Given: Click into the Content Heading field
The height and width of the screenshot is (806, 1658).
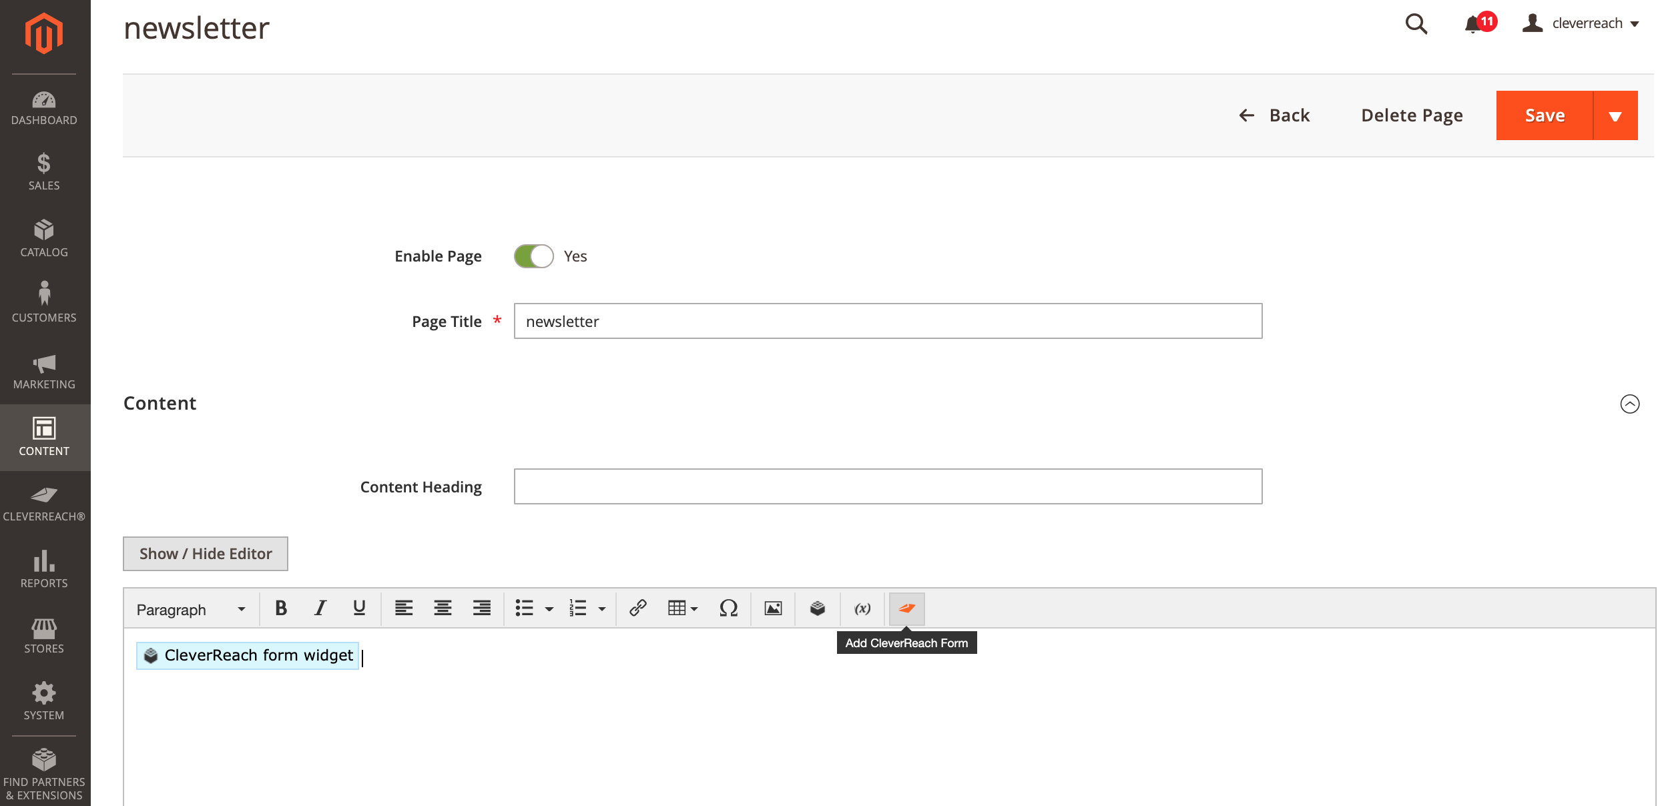Looking at the screenshot, I should point(888,486).
